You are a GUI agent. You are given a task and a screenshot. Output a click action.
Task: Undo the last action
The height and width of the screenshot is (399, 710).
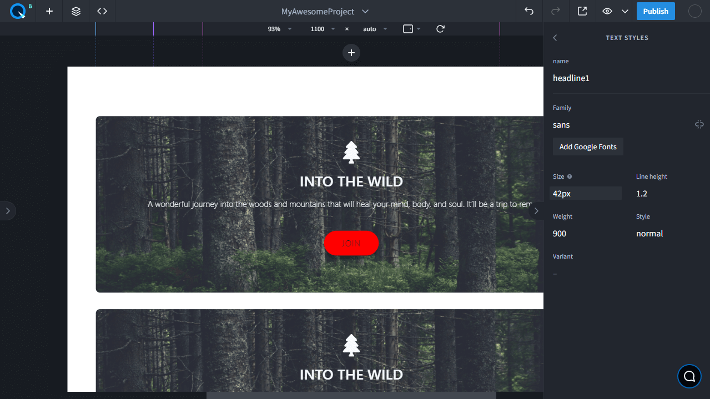click(x=529, y=11)
